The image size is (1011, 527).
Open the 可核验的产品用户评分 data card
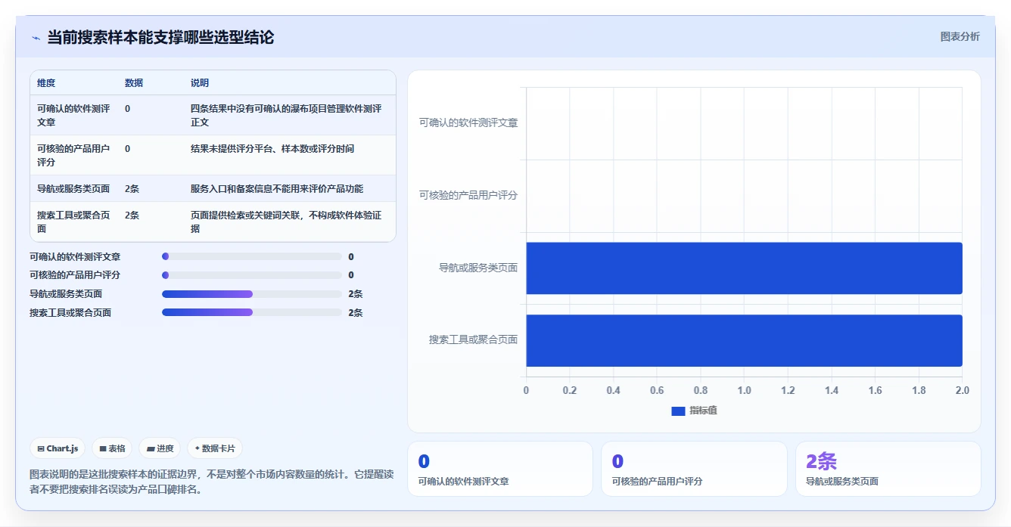coord(694,469)
